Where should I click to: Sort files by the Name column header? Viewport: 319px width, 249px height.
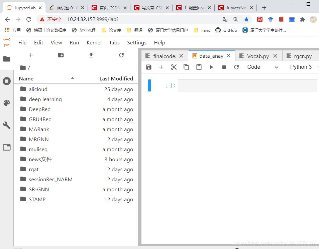[x=47, y=78]
